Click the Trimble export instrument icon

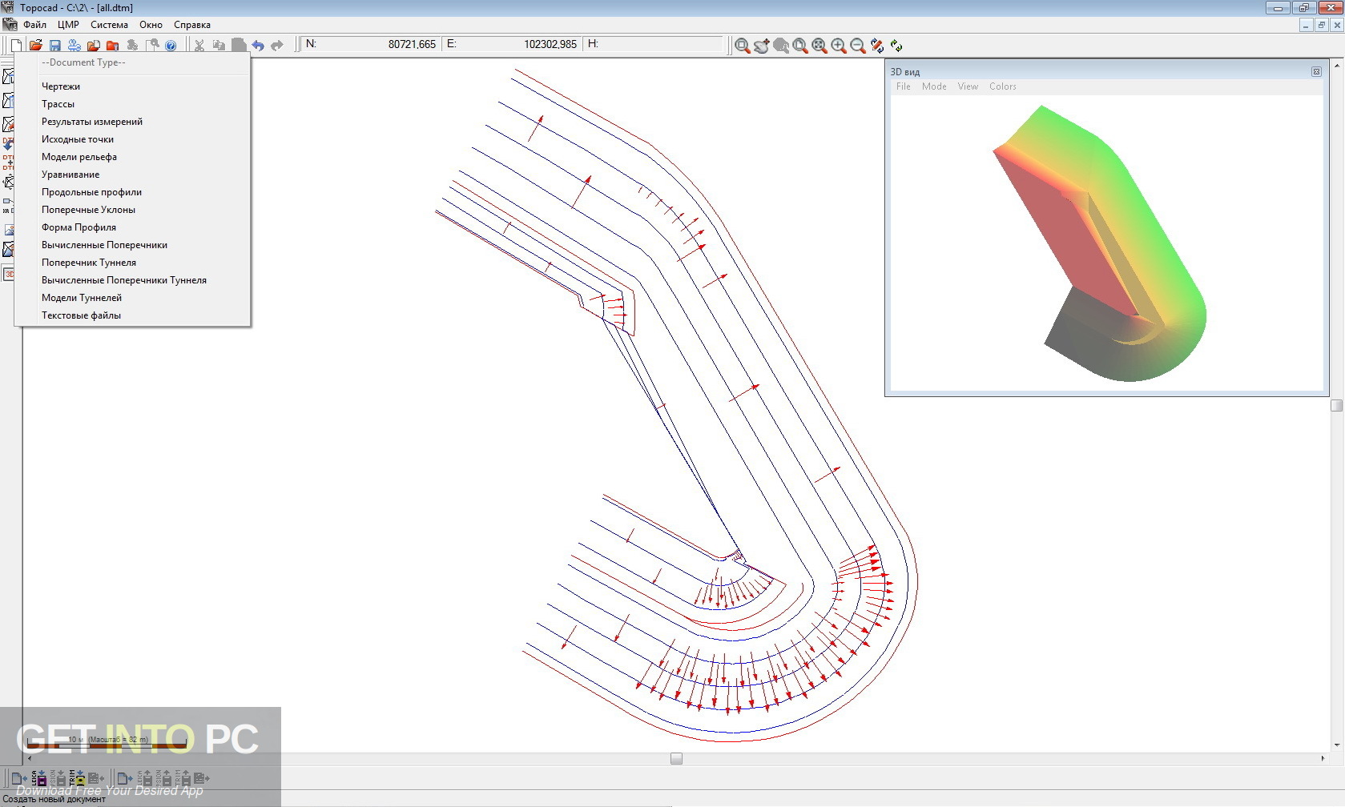click(183, 778)
